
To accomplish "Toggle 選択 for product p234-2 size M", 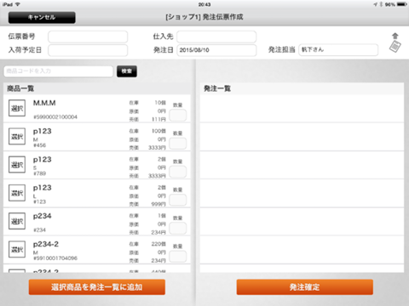I will tap(17, 249).
